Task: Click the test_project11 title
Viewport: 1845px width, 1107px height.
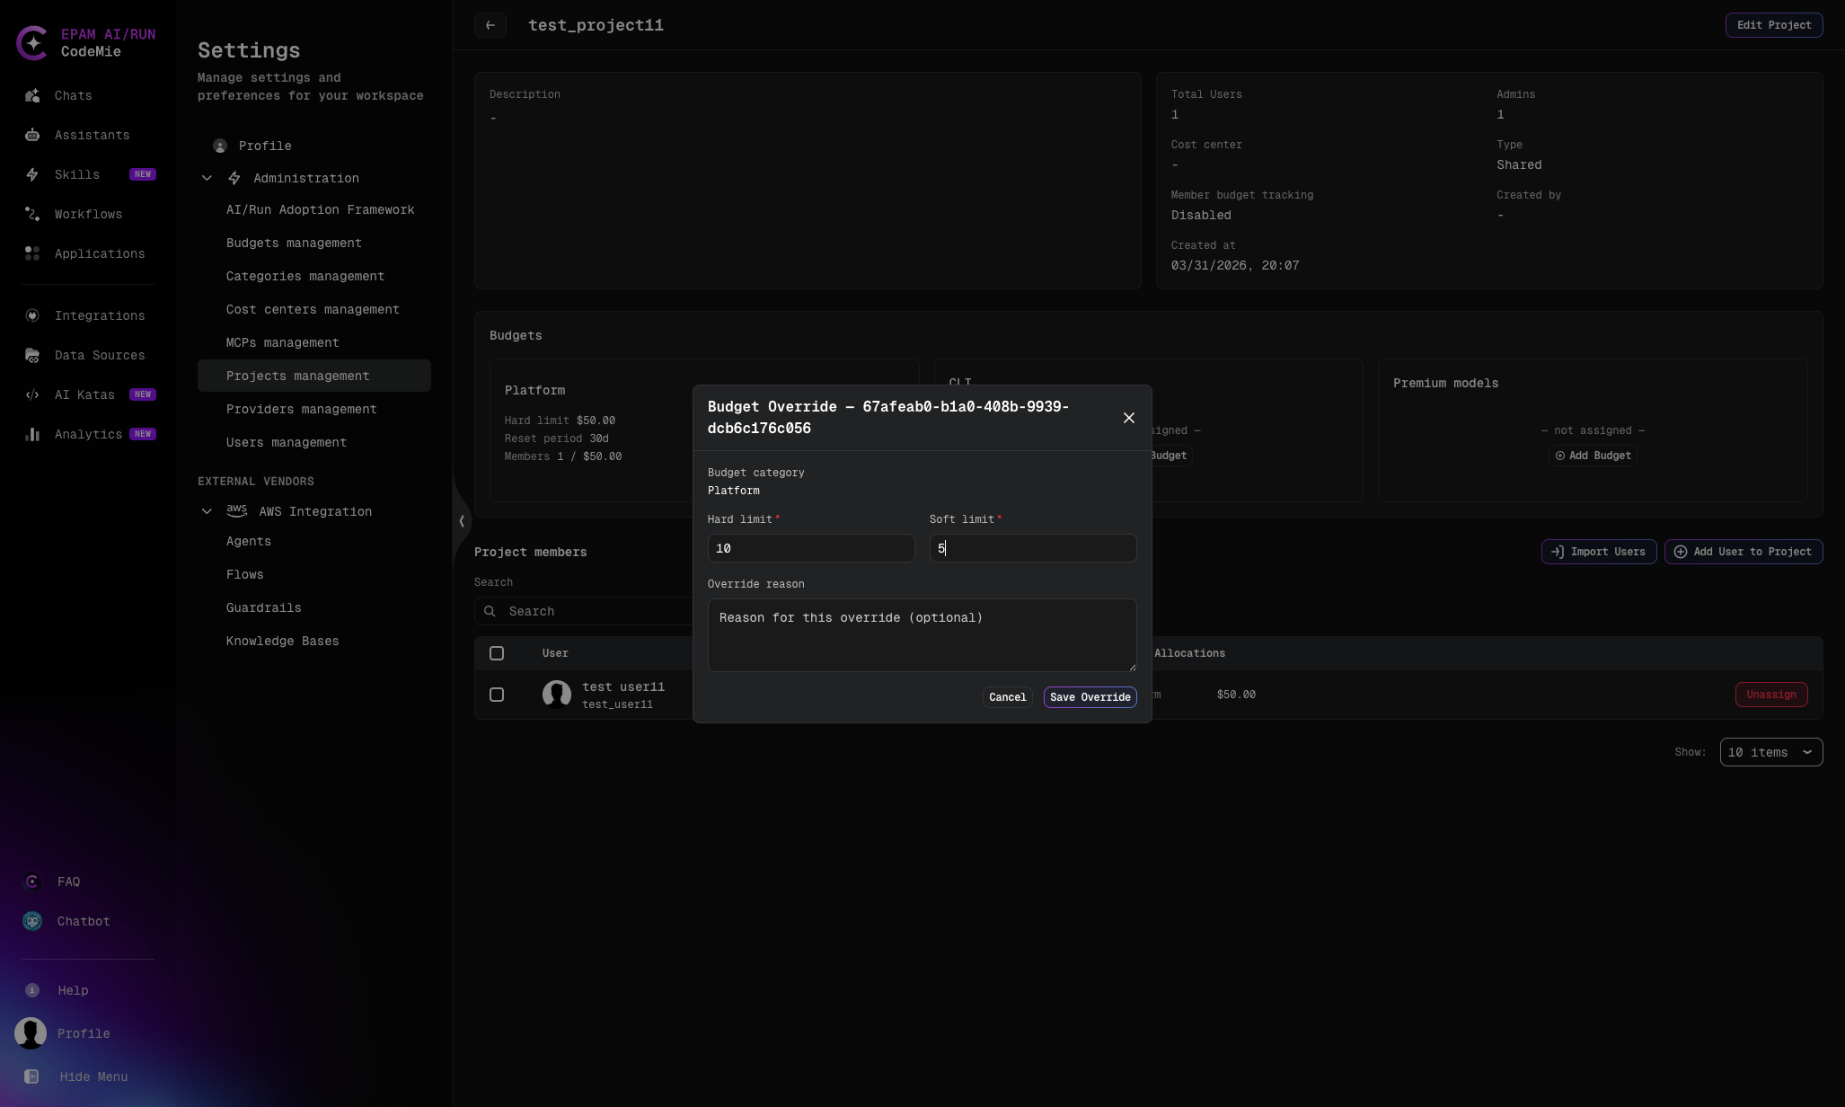Action: coord(596,25)
